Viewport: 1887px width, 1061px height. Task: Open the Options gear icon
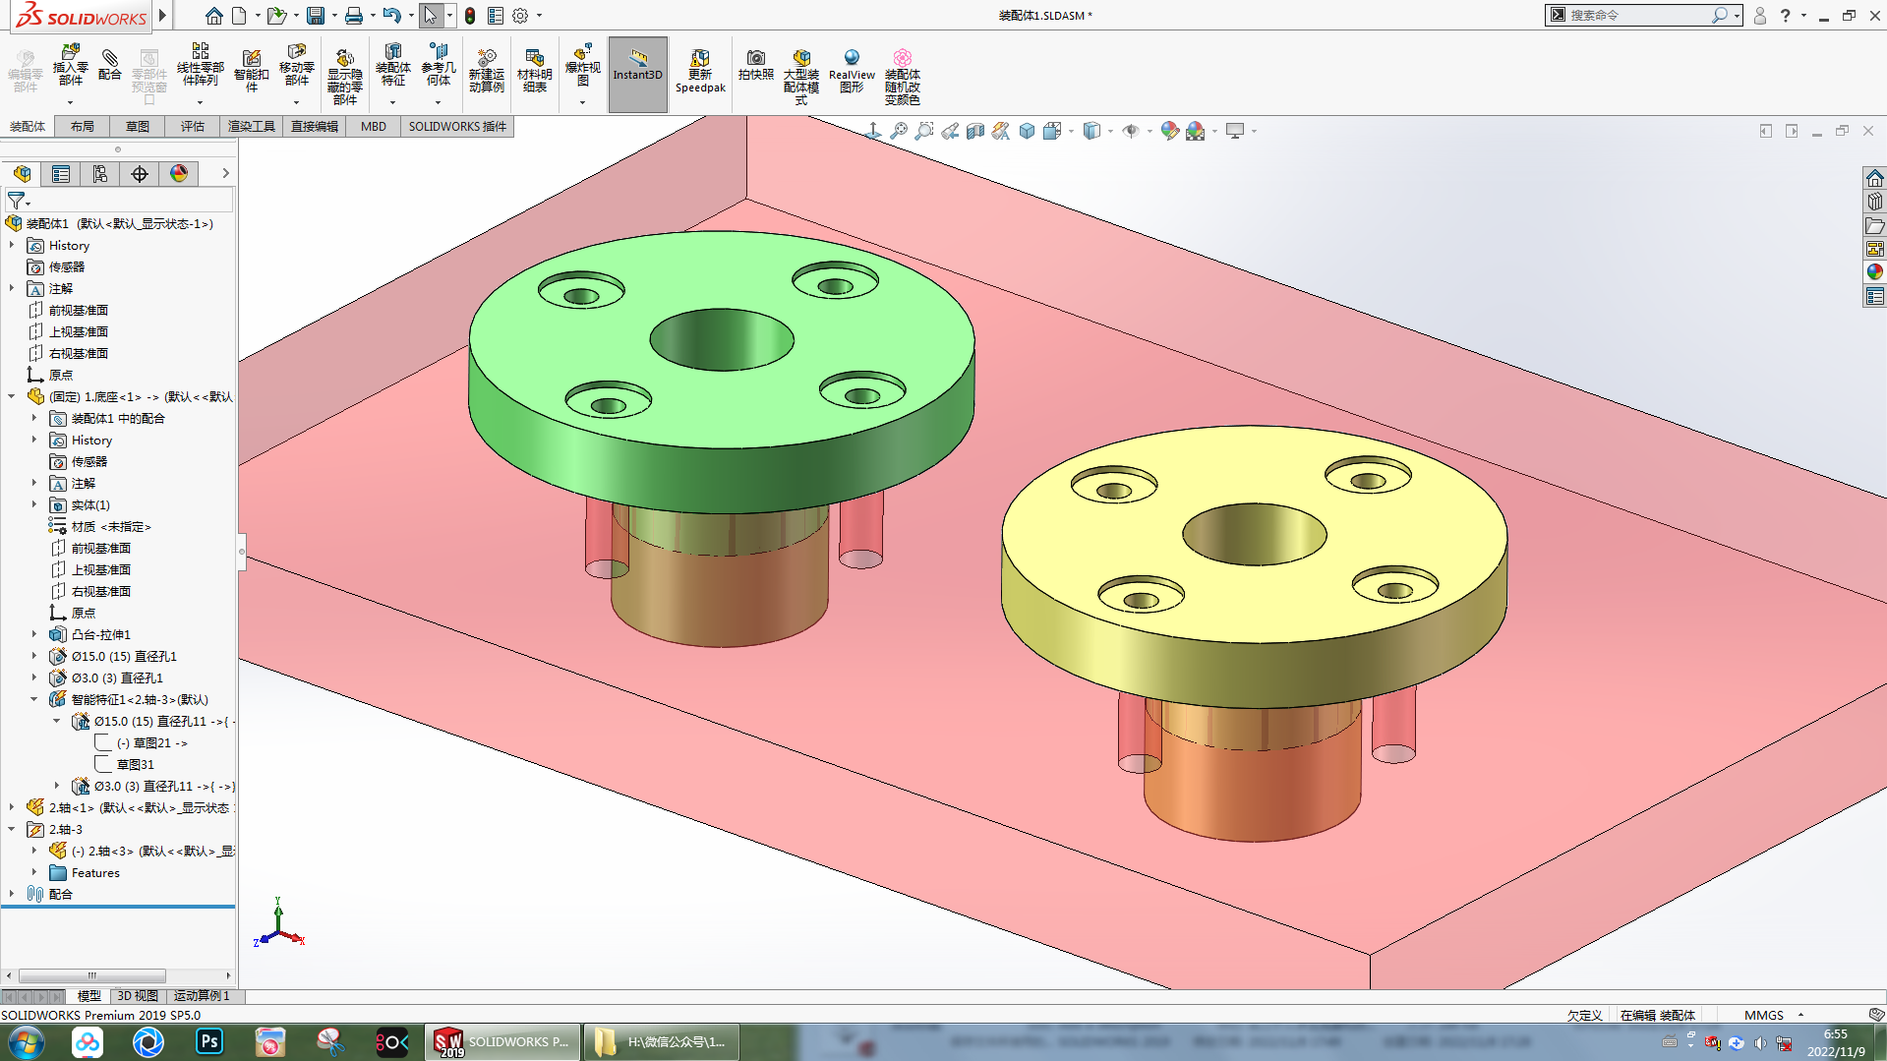point(520,16)
